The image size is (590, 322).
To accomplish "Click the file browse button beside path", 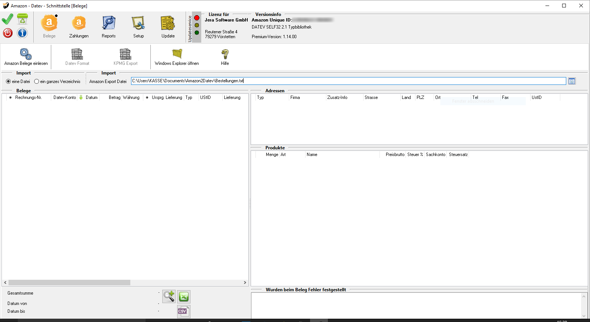I will pos(572,81).
